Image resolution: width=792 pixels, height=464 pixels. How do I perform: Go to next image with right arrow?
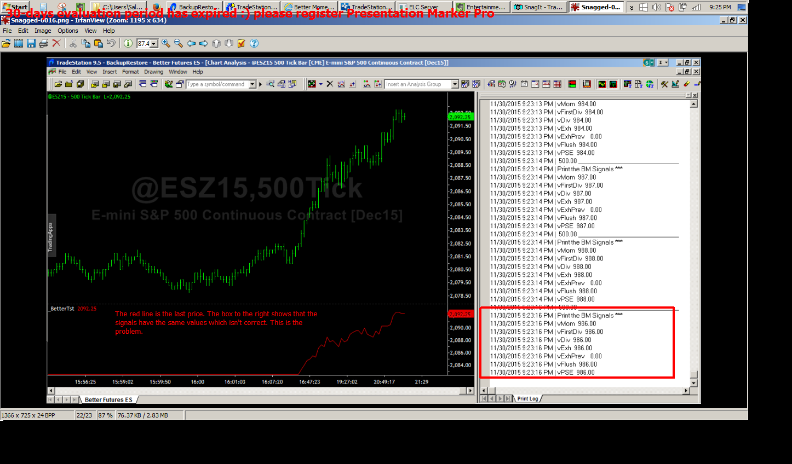point(204,43)
